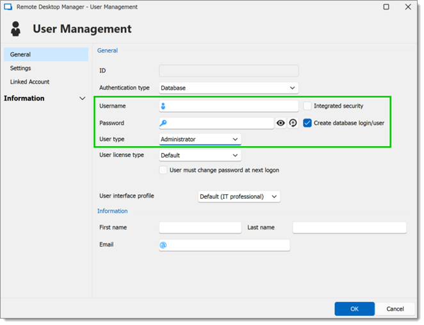The width and height of the screenshot is (424, 325).
Task: Check User must change password at next logon
Action: pyautogui.click(x=163, y=171)
